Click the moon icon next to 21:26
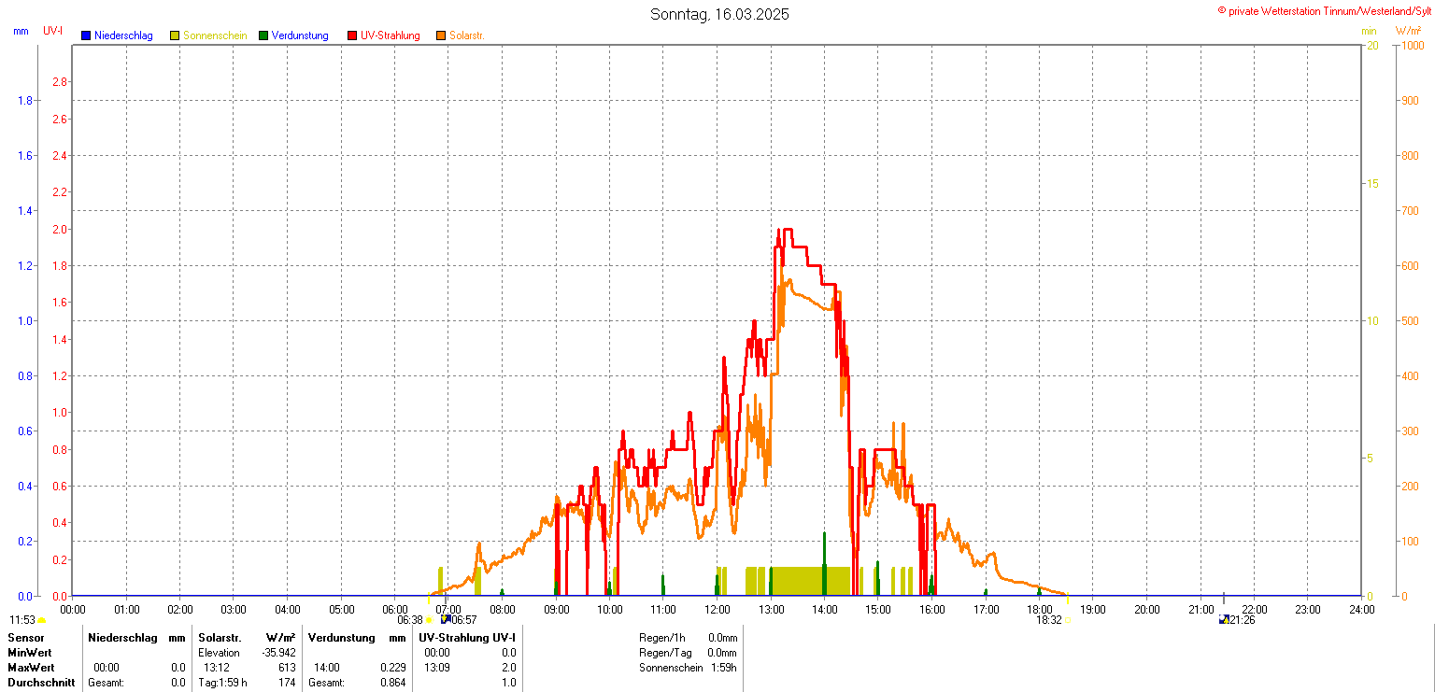This screenshot has width=1435, height=692. (1224, 619)
